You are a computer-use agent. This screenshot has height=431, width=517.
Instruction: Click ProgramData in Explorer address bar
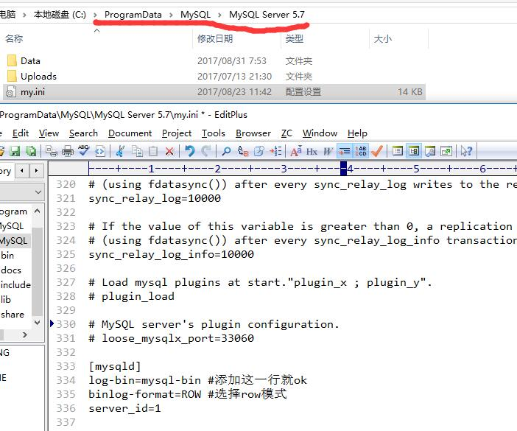(x=133, y=15)
